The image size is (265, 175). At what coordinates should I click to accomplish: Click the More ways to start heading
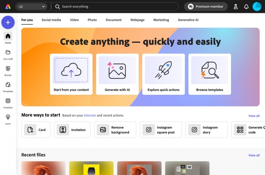tap(41, 115)
